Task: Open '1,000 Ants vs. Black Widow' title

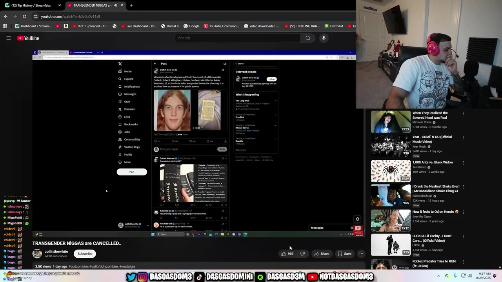Action: 433,162
